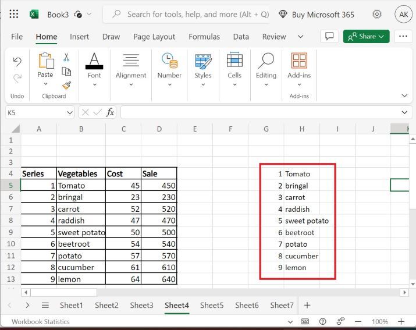Click Workbook Statistics in status bar
Screen dimensions: 416x330
[41, 322]
